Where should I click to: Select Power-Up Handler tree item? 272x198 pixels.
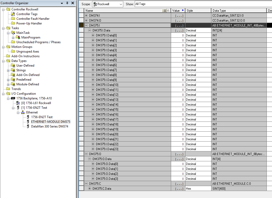point(29,23)
